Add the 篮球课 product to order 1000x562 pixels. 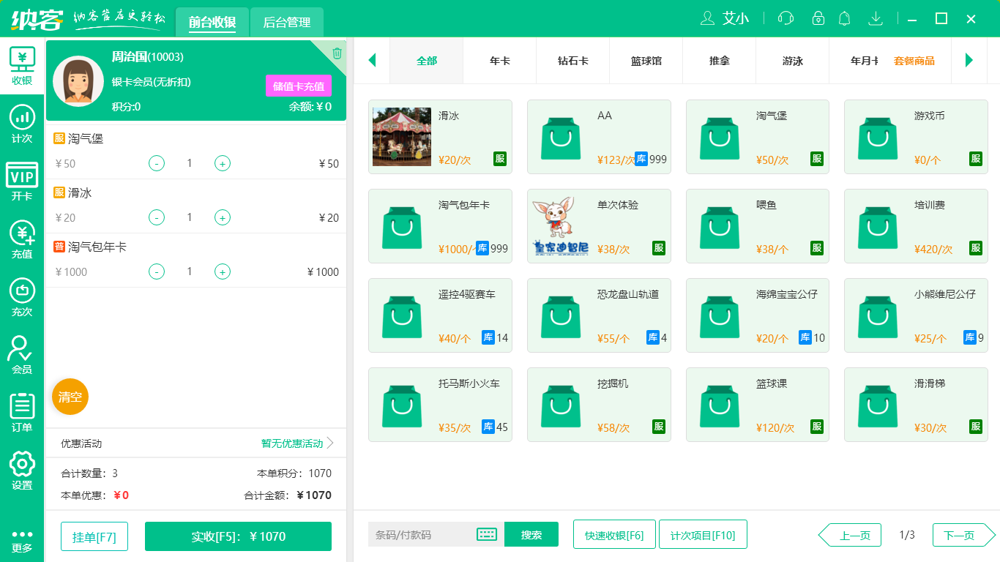(758, 405)
